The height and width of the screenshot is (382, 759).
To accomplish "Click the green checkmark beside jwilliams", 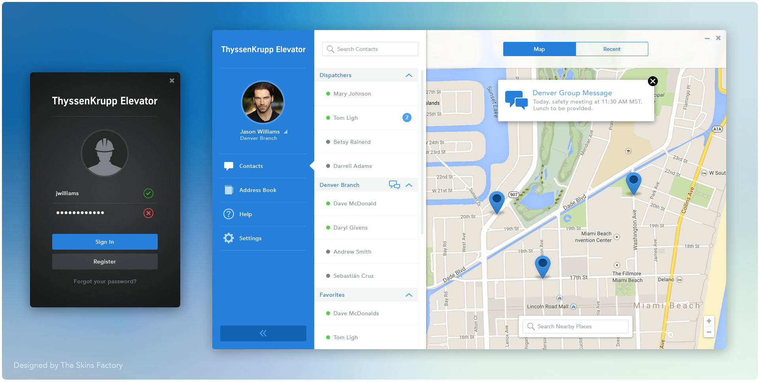I will (x=148, y=193).
